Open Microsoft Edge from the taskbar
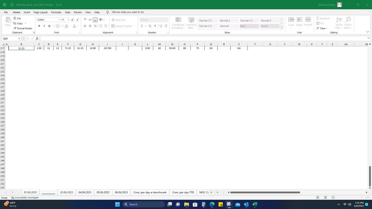Image resolution: width=372 pixels, height=209 pixels. [x=212, y=204]
